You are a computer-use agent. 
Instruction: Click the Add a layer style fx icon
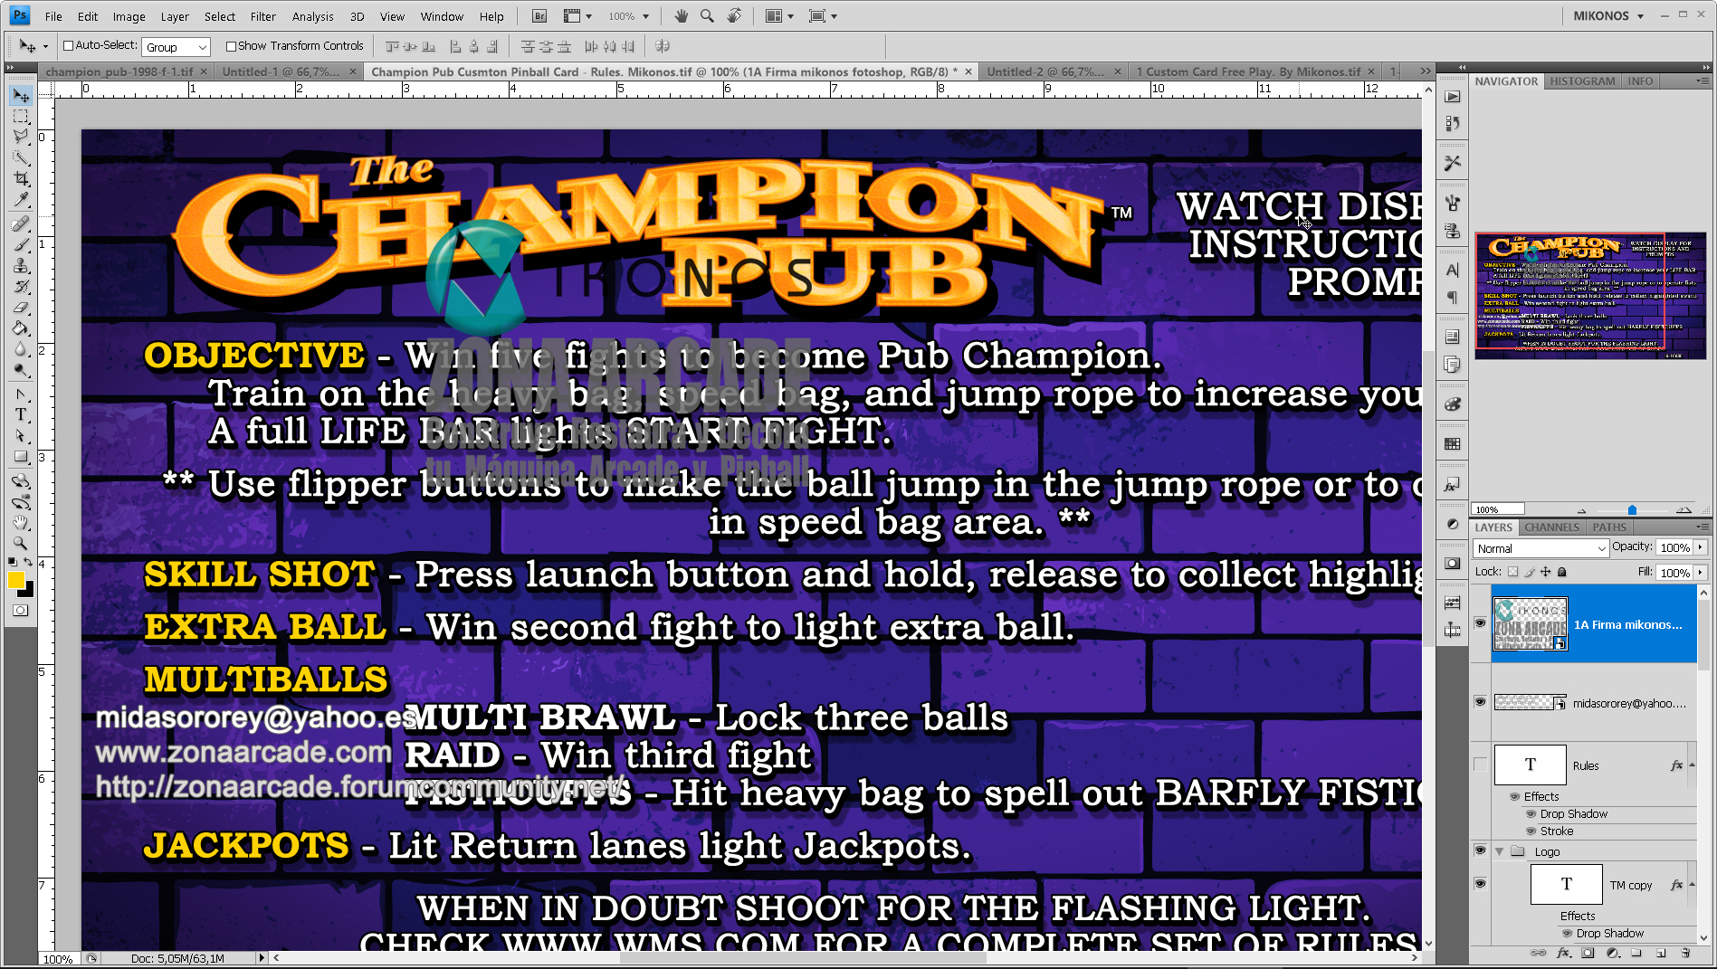1563,953
